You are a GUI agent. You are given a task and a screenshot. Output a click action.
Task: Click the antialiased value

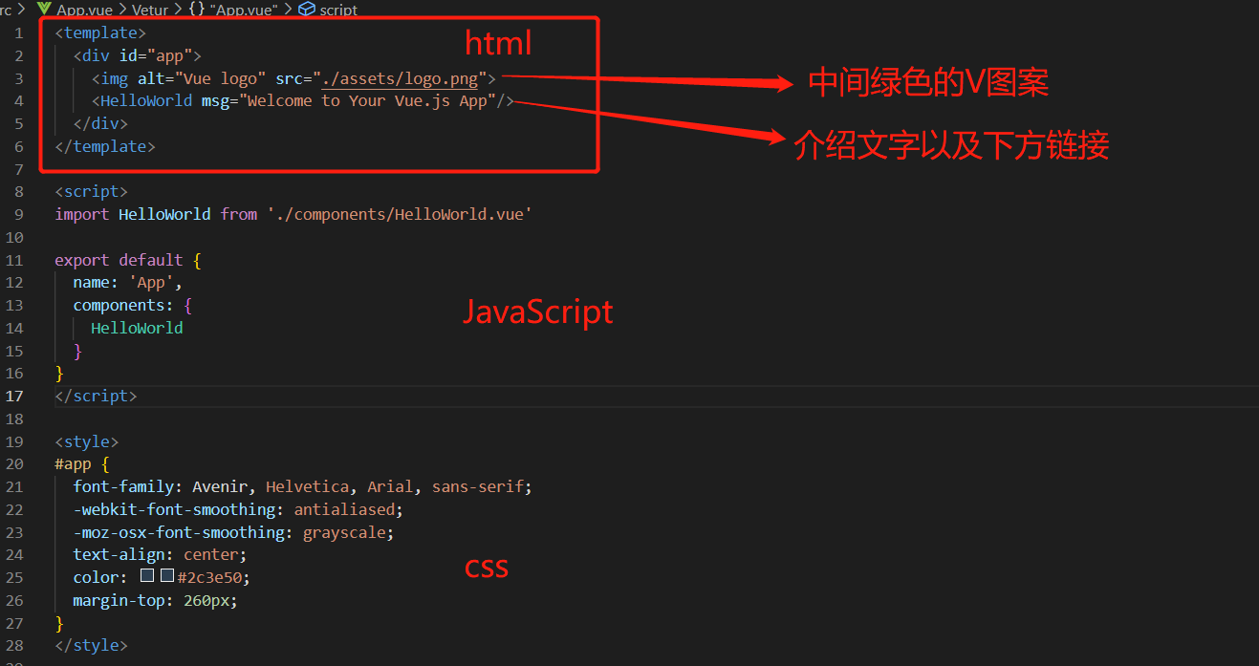[x=344, y=509]
